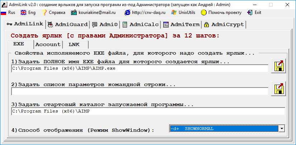Click the command line parameters floppy icon
296x145 pixels.
pyautogui.click(x=279, y=89)
